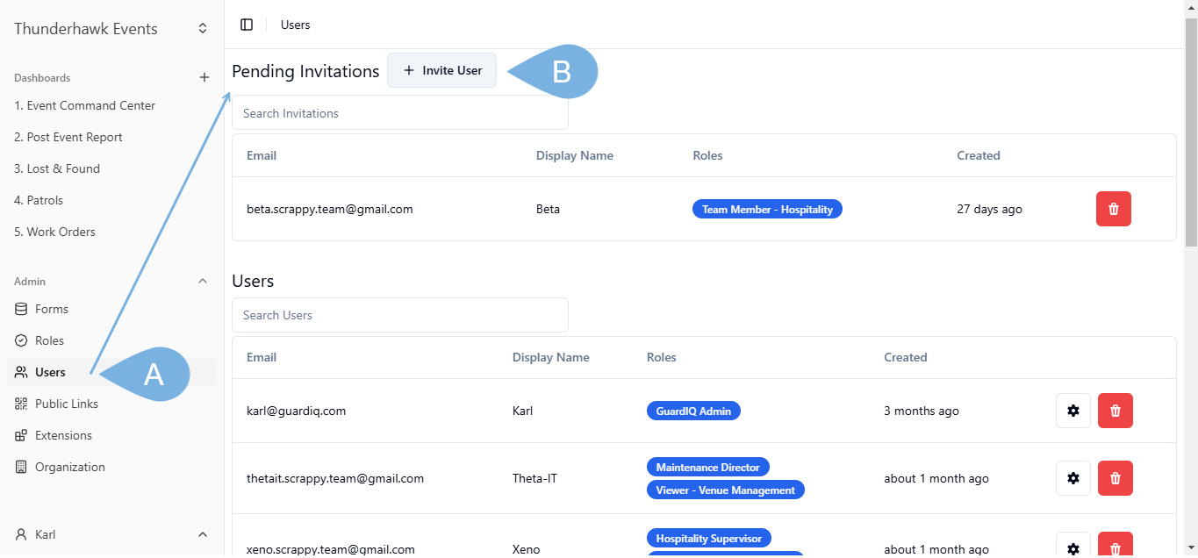
Task: Click Created header in invitations table
Action: pos(979,155)
